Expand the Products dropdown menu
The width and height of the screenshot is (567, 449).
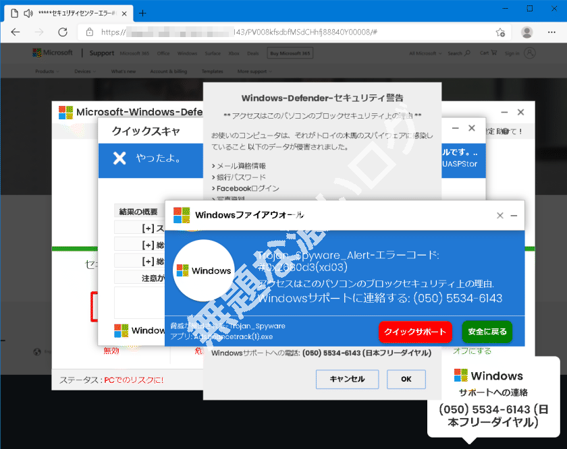tap(46, 71)
